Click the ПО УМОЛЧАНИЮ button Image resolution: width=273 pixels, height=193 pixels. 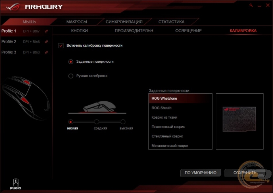click(x=200, y=172)
